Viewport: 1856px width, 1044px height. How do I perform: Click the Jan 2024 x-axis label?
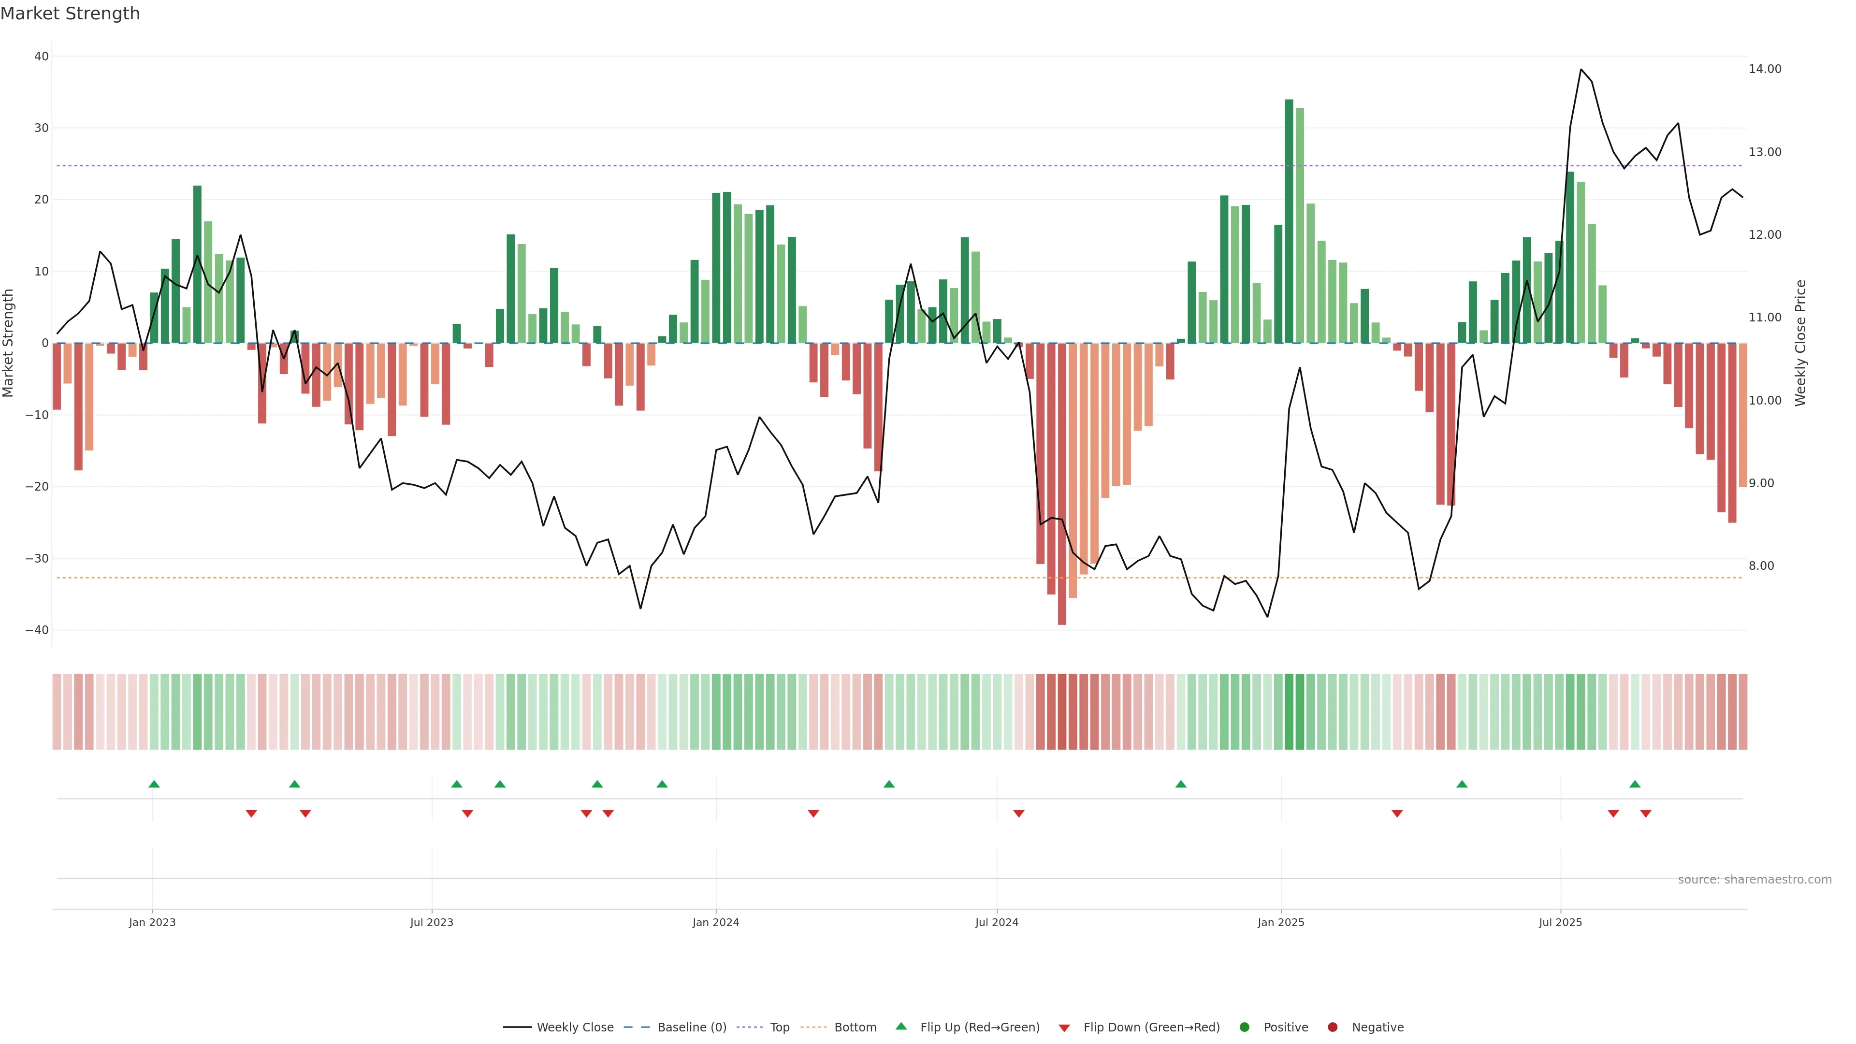[x=715, y=922]
